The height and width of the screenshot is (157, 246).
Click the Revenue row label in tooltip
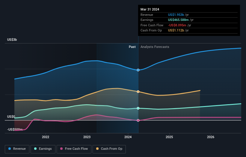(x=147, y=15)
